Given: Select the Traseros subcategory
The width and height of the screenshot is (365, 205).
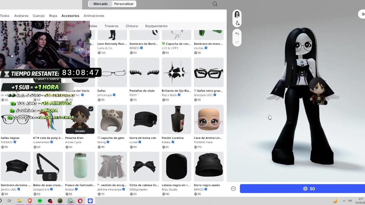Looking at the screenshot, I should [111, 26].
